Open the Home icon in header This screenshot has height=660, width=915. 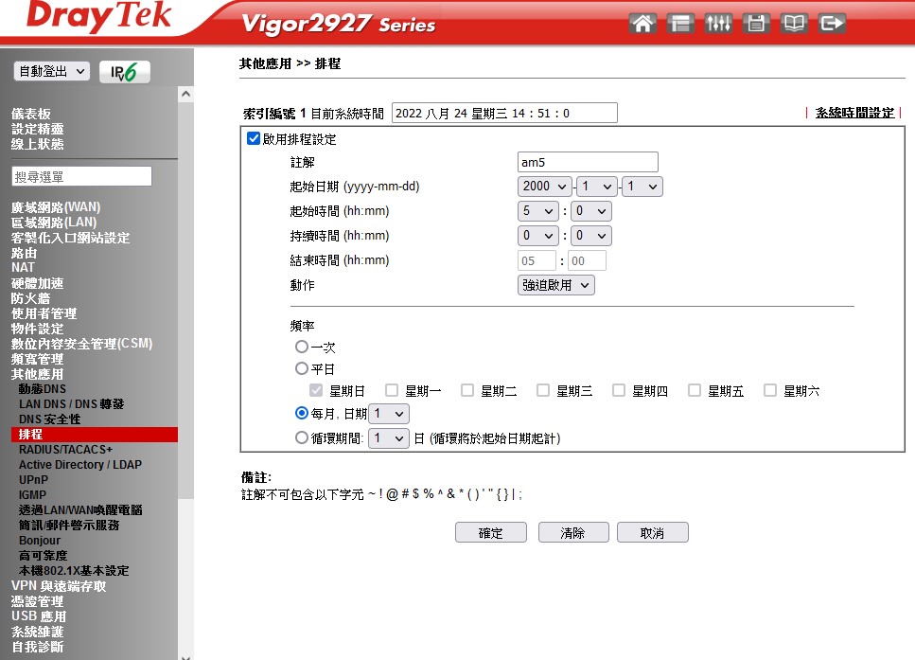[642, 24]
